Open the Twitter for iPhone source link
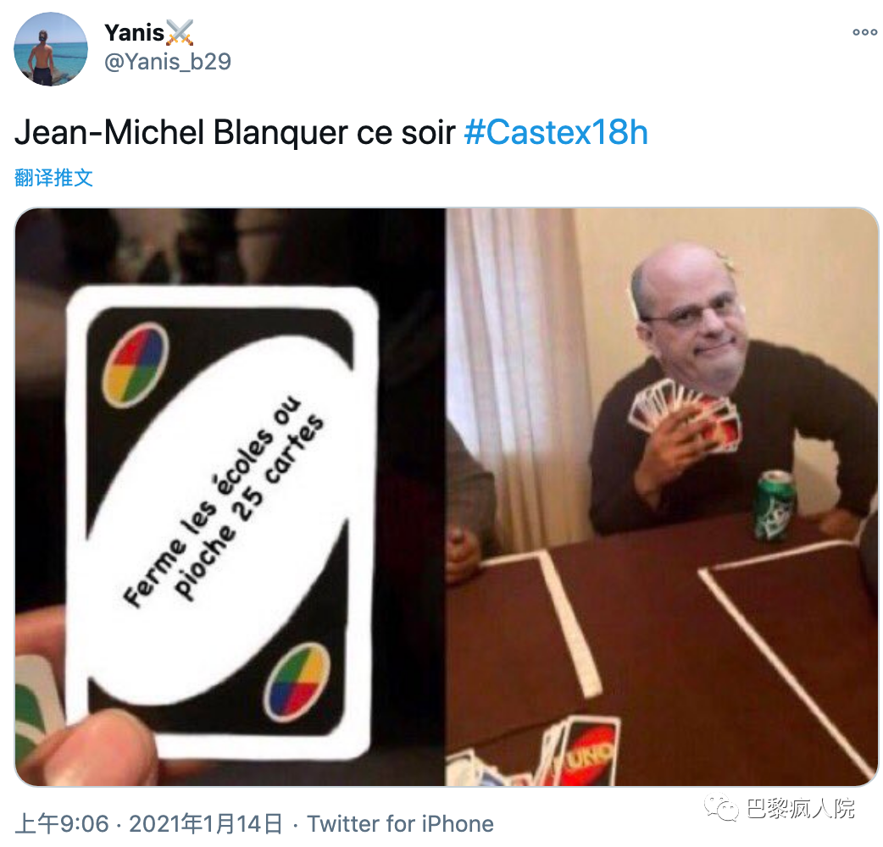This screenshot has height=847, width=883. [400, 824]
